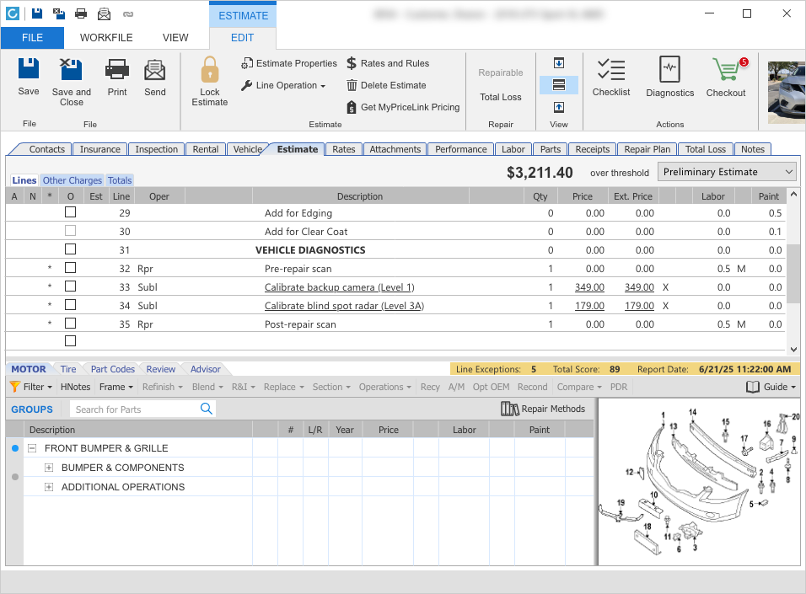Image resolution: width=806 pixels, height=594 pixels.
Task: Click the top View layout icon
Action: (x=559, y=62)
